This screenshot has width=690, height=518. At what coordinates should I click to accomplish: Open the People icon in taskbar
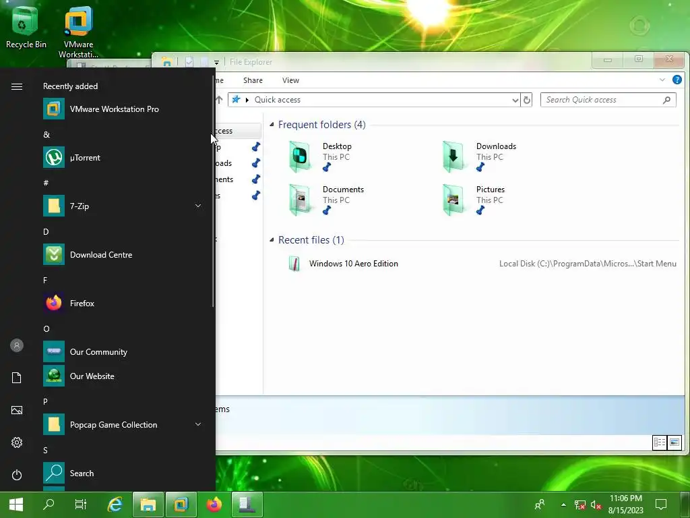pos(540,505)
